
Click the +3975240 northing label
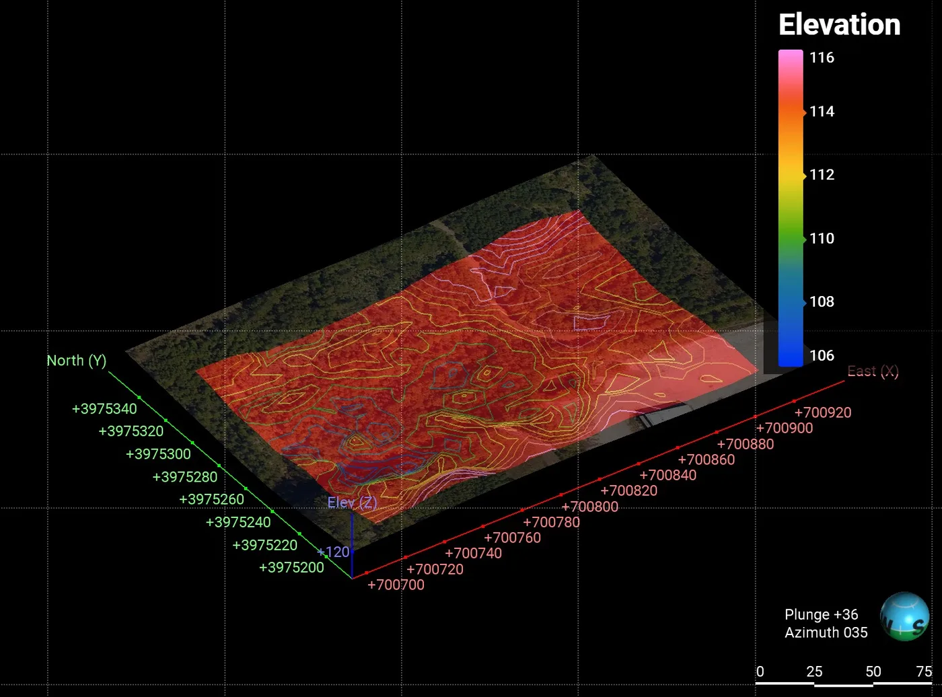(x=238, y=523)
